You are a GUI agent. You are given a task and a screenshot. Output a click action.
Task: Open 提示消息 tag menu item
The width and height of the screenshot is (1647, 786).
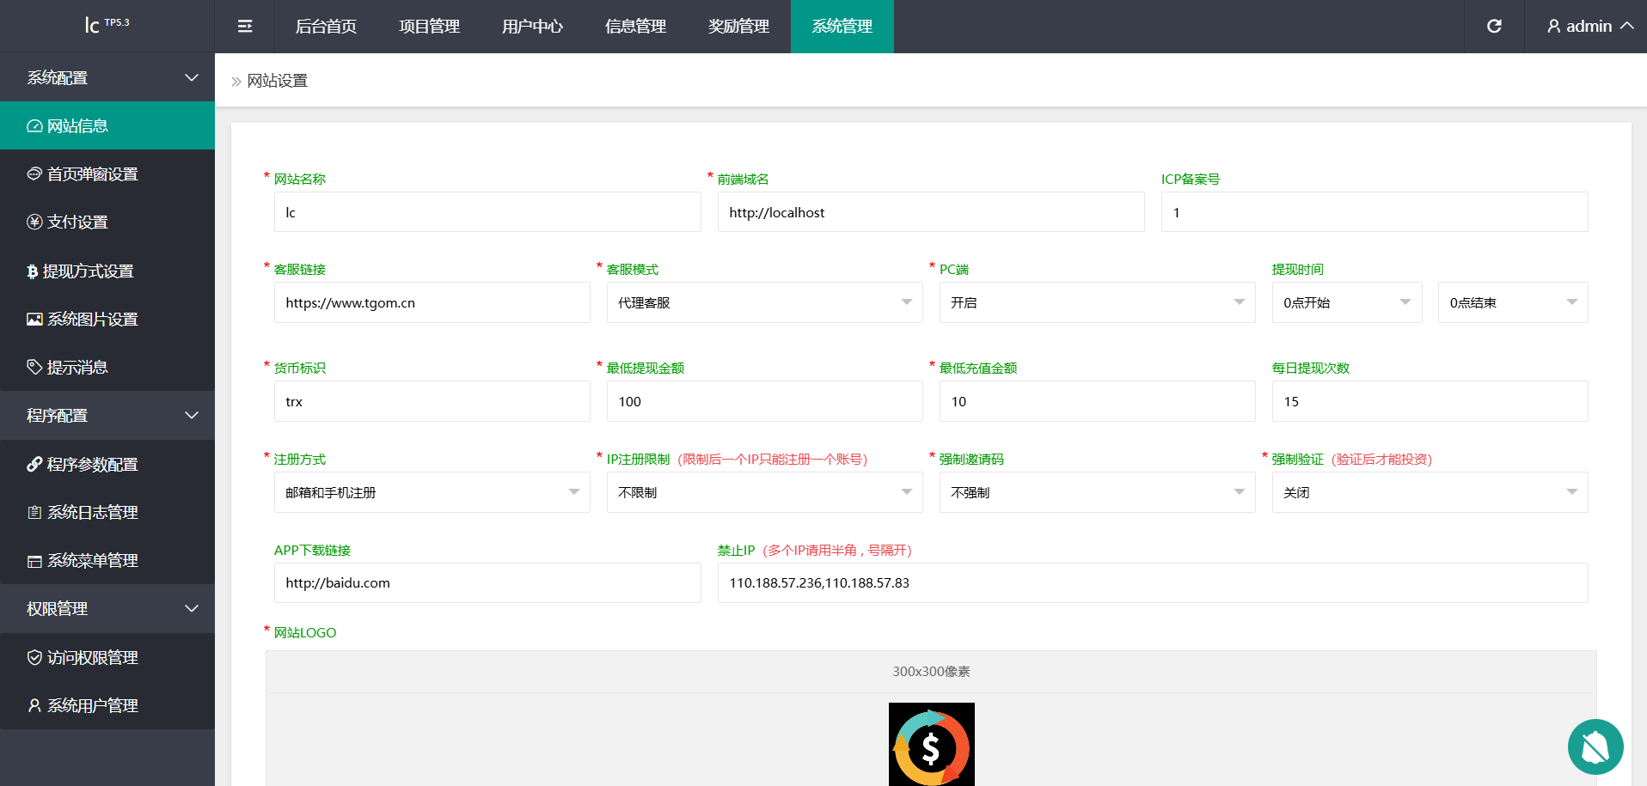coord(77,368)
